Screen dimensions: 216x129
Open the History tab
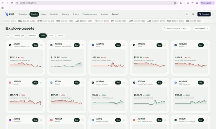click(x=65, y=14)
